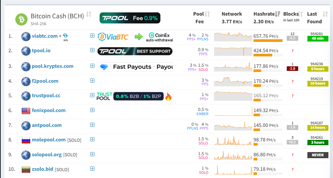Expand details for zsolo.bid row

tap(92, 169)
